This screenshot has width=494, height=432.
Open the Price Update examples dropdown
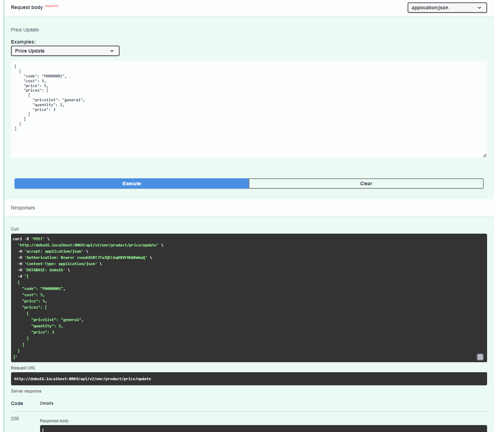[65, 51]
